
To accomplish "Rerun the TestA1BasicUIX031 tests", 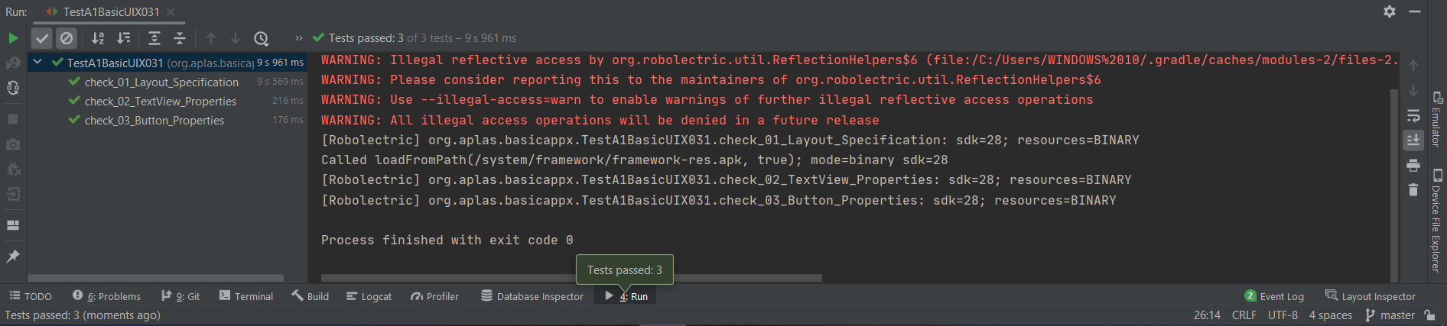I will [13, 38].
